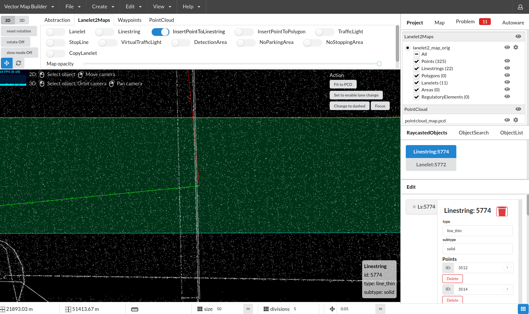Select Lanelet:5772 in RaycastedObjects
Screen dimensions: 529x314
(x=431, y=164)
